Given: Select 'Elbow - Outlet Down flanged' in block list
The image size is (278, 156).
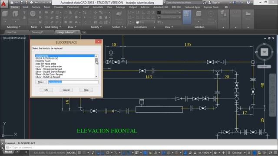Looking at the screenshot, I should coord(49,75).
